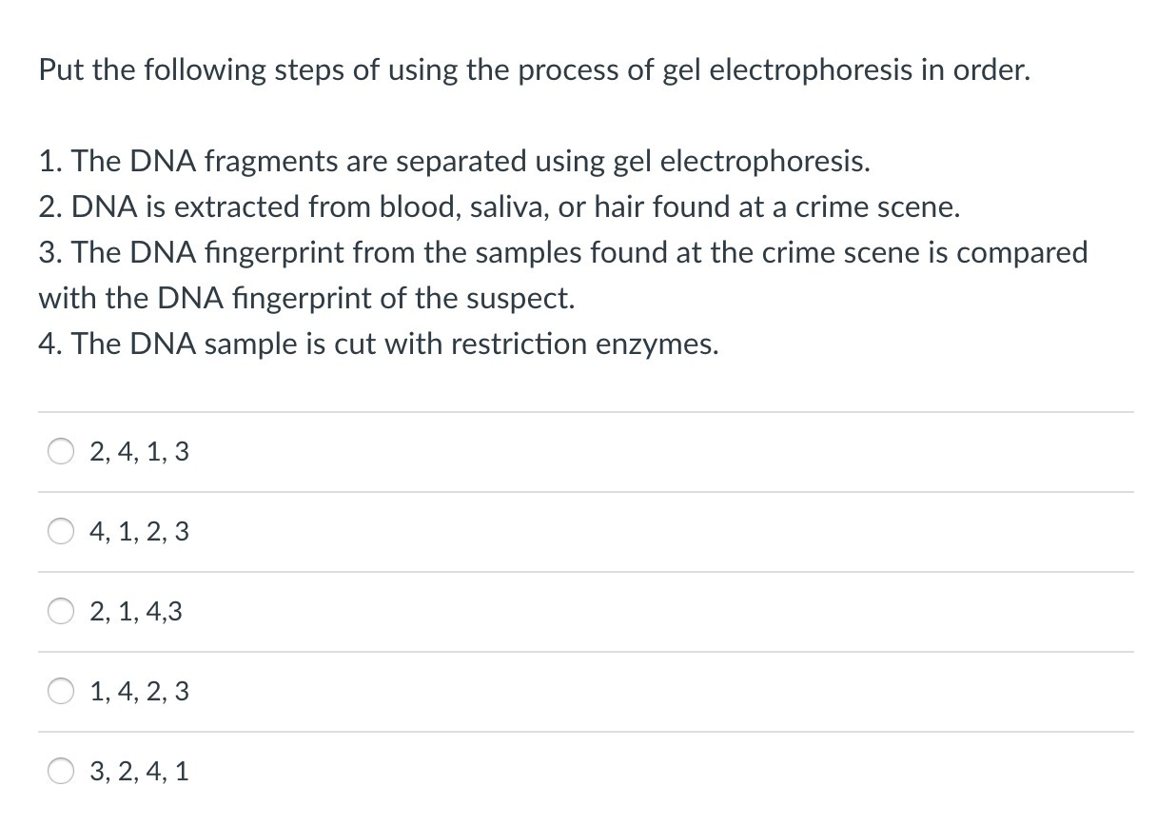Click the answer label text "1, 4, 2, 3"
The height and width of the screenshot is (826, 1157).
coord(139,693)
